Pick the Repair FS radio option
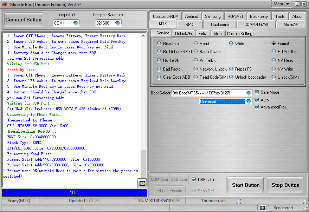The width and height of the screenshot is (309, 212). (x=231, y=69)
